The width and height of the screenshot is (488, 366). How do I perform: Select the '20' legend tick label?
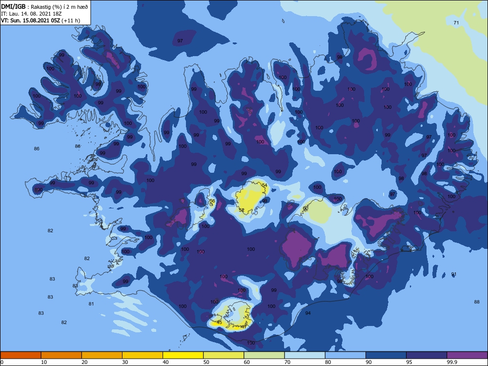pyautogui.click(x=84, y=362)
